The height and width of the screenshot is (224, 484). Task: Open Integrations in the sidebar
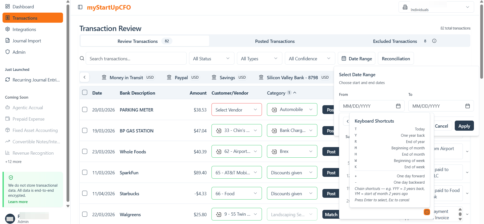pyautogui.click(x=33, y=29)
